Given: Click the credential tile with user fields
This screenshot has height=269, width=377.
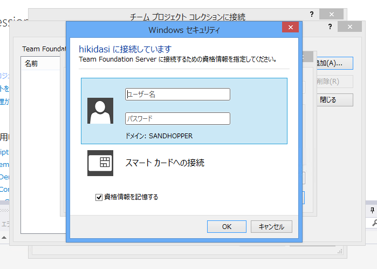Looking at the screenshot, I should tap(184, 111).
